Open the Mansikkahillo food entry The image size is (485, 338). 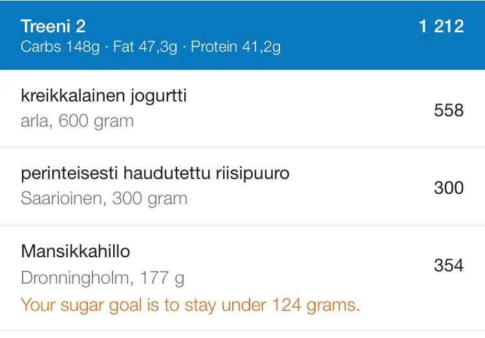75,251
